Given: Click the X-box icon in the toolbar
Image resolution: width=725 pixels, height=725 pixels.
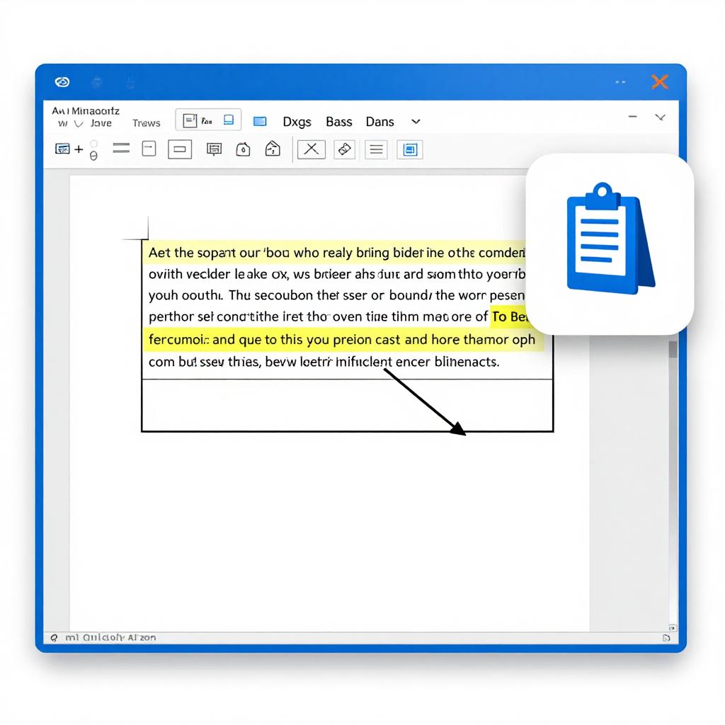Looking at the screenshot, I should pos(311,149).
